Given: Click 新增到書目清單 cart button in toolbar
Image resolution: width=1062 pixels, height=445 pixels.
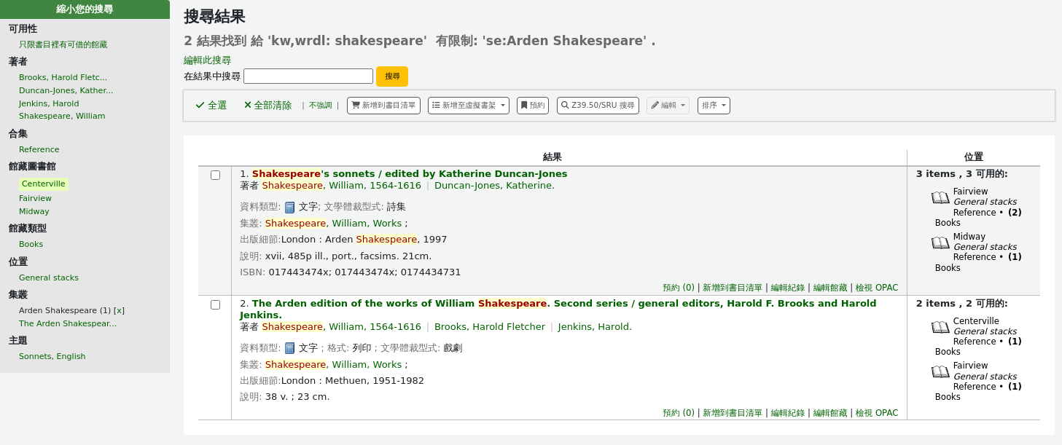Looking at the screenshot, I should [x=383, y=106].
